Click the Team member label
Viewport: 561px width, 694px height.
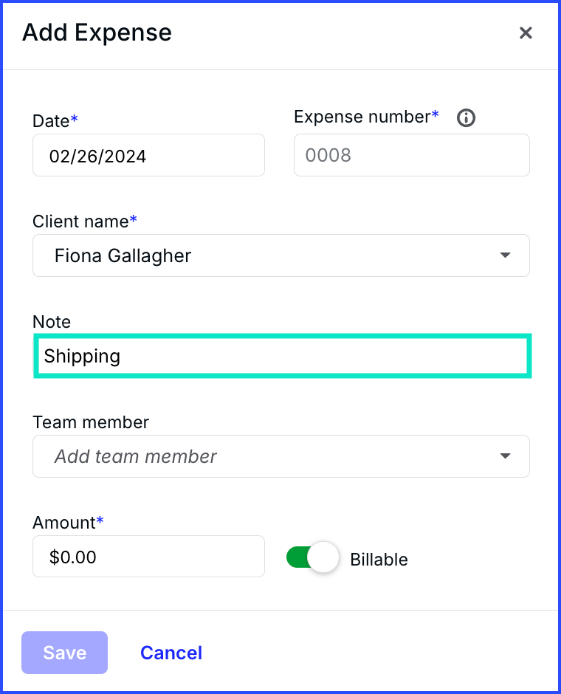click(91, 422)
